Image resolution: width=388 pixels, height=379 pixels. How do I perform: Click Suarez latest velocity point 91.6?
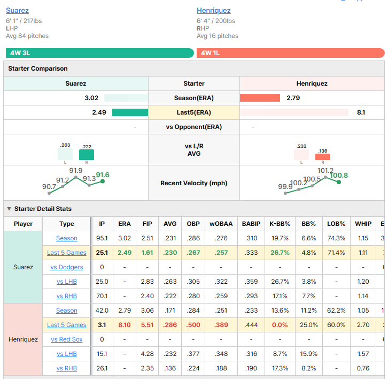103,181
